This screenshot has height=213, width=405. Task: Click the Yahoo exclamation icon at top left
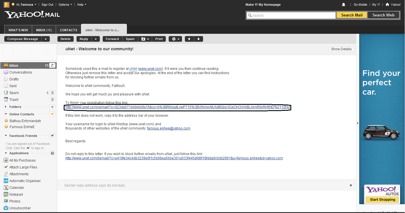[7, 5]
